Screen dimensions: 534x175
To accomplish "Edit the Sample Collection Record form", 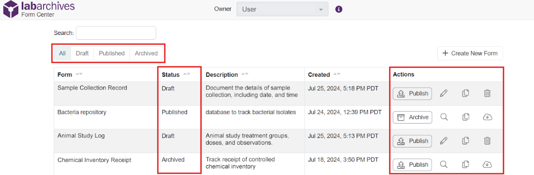I will point(444,93).
